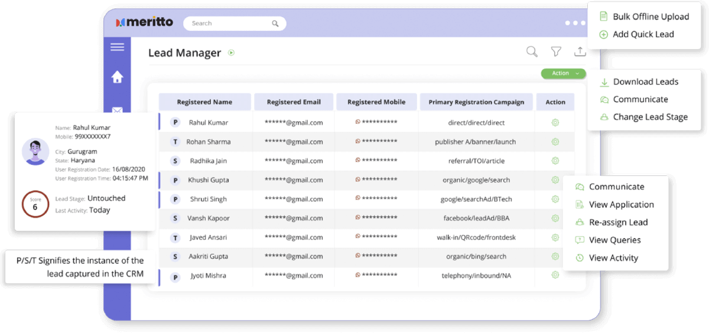This screenshot has height=333, width=709.
Task: Click gear icon in Radhika Jain row
Action: (x=555, y=161)
